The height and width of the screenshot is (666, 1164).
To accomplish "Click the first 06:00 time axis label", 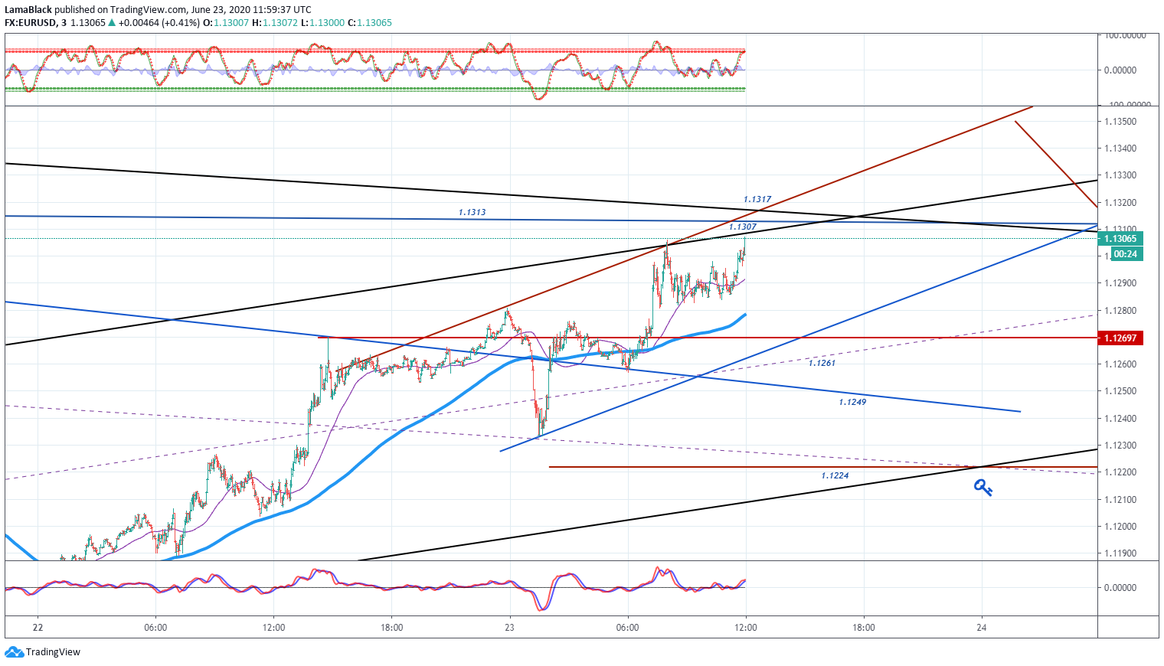I will (x=155, y=628).
